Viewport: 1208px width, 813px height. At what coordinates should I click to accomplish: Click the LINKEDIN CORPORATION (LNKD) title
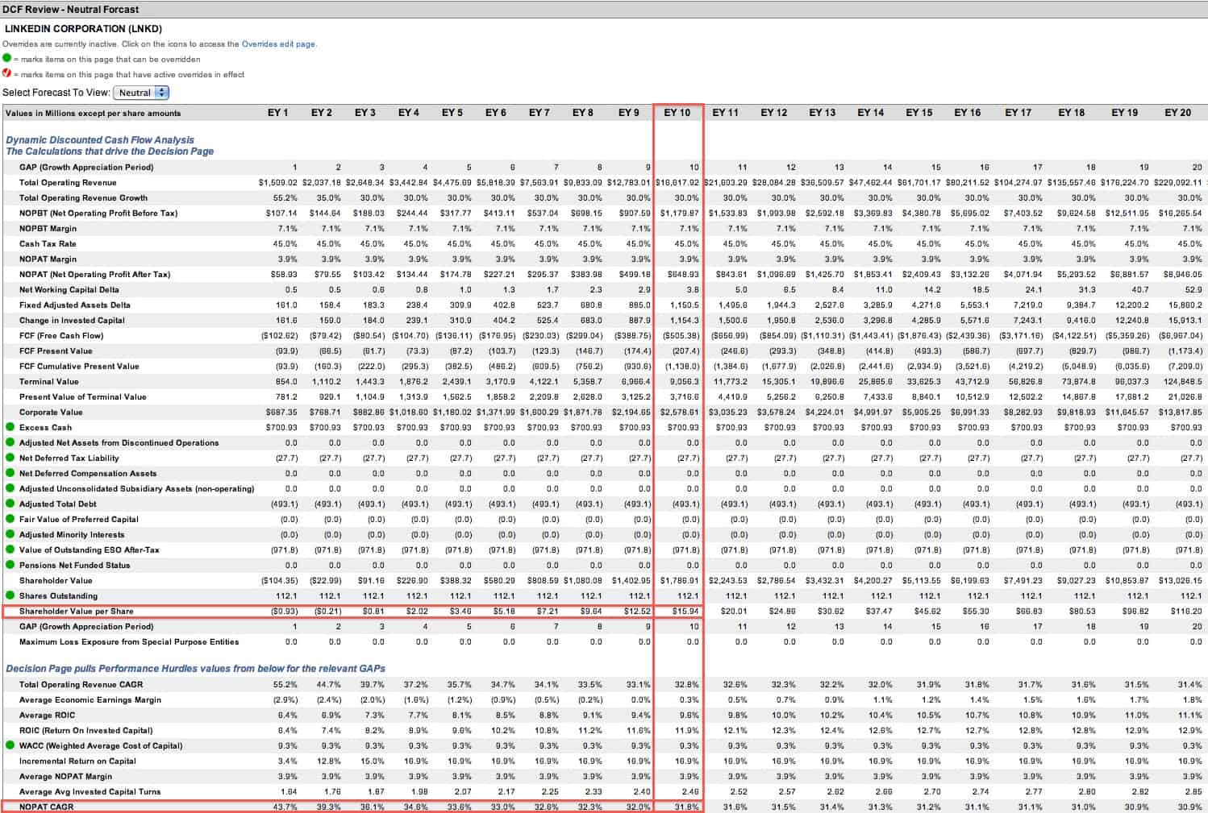click(84, 29)
